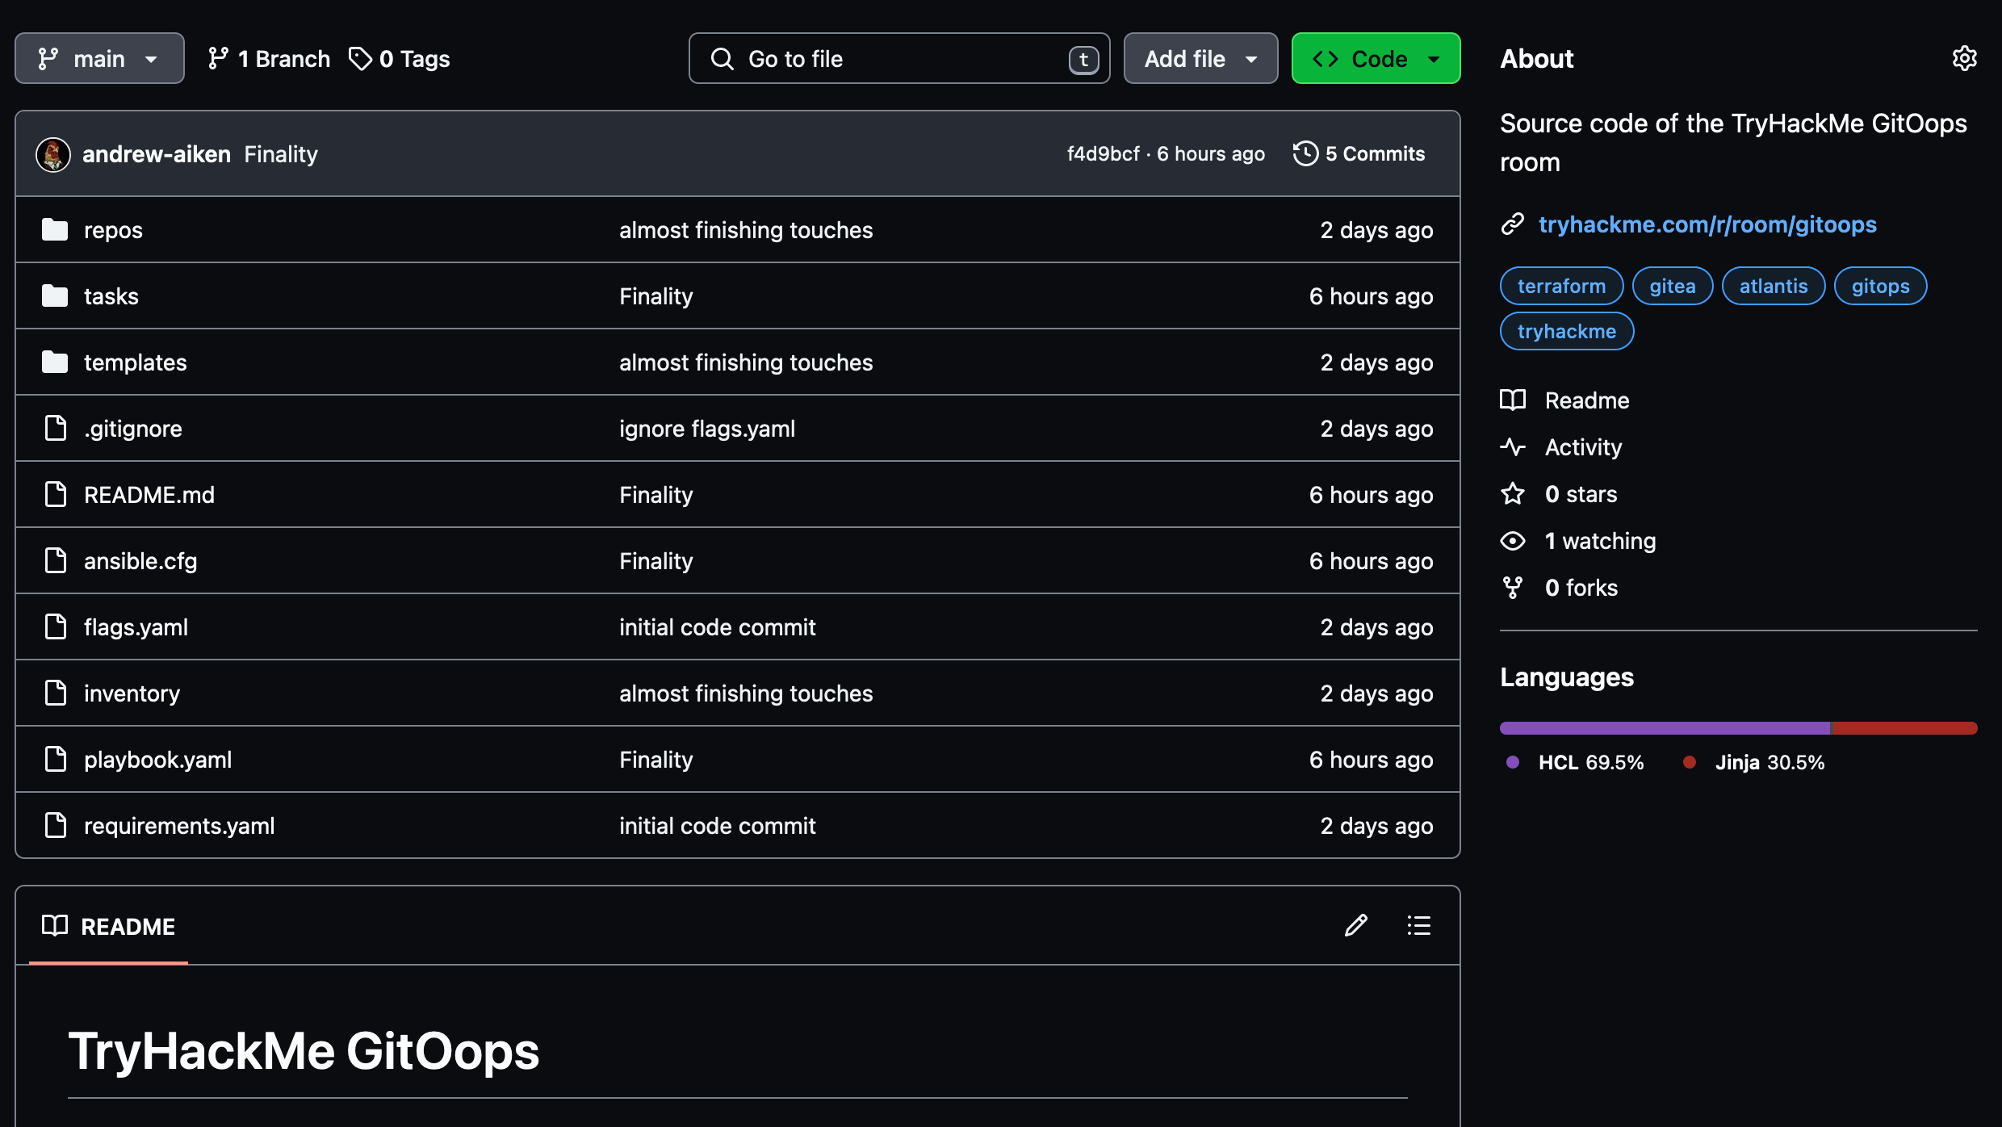Viewport: 2002px width, 1127px height.
Task: Open the Add file dropdown
Action: coord(1200,58)
